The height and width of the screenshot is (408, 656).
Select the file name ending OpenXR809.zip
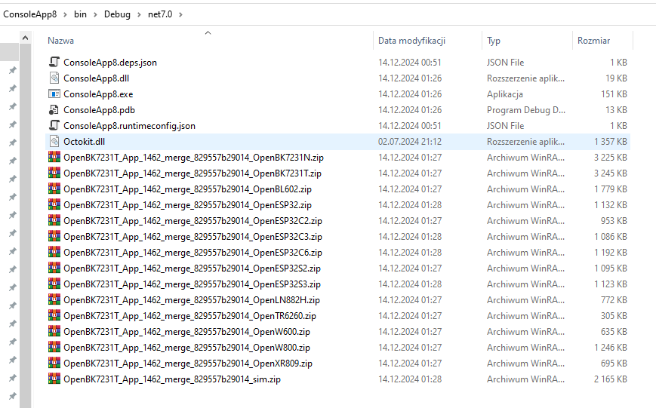tap(188, 364)
